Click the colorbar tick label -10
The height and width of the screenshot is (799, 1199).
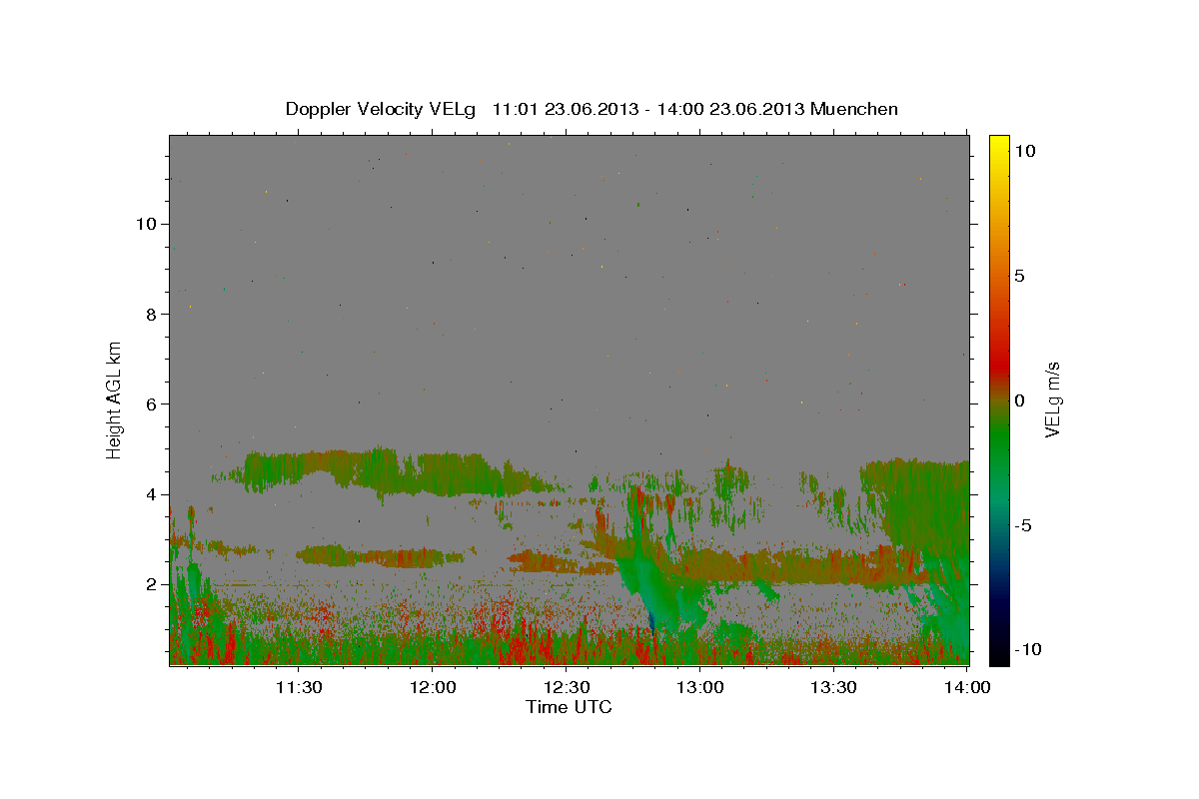[x=1029, y=649]
